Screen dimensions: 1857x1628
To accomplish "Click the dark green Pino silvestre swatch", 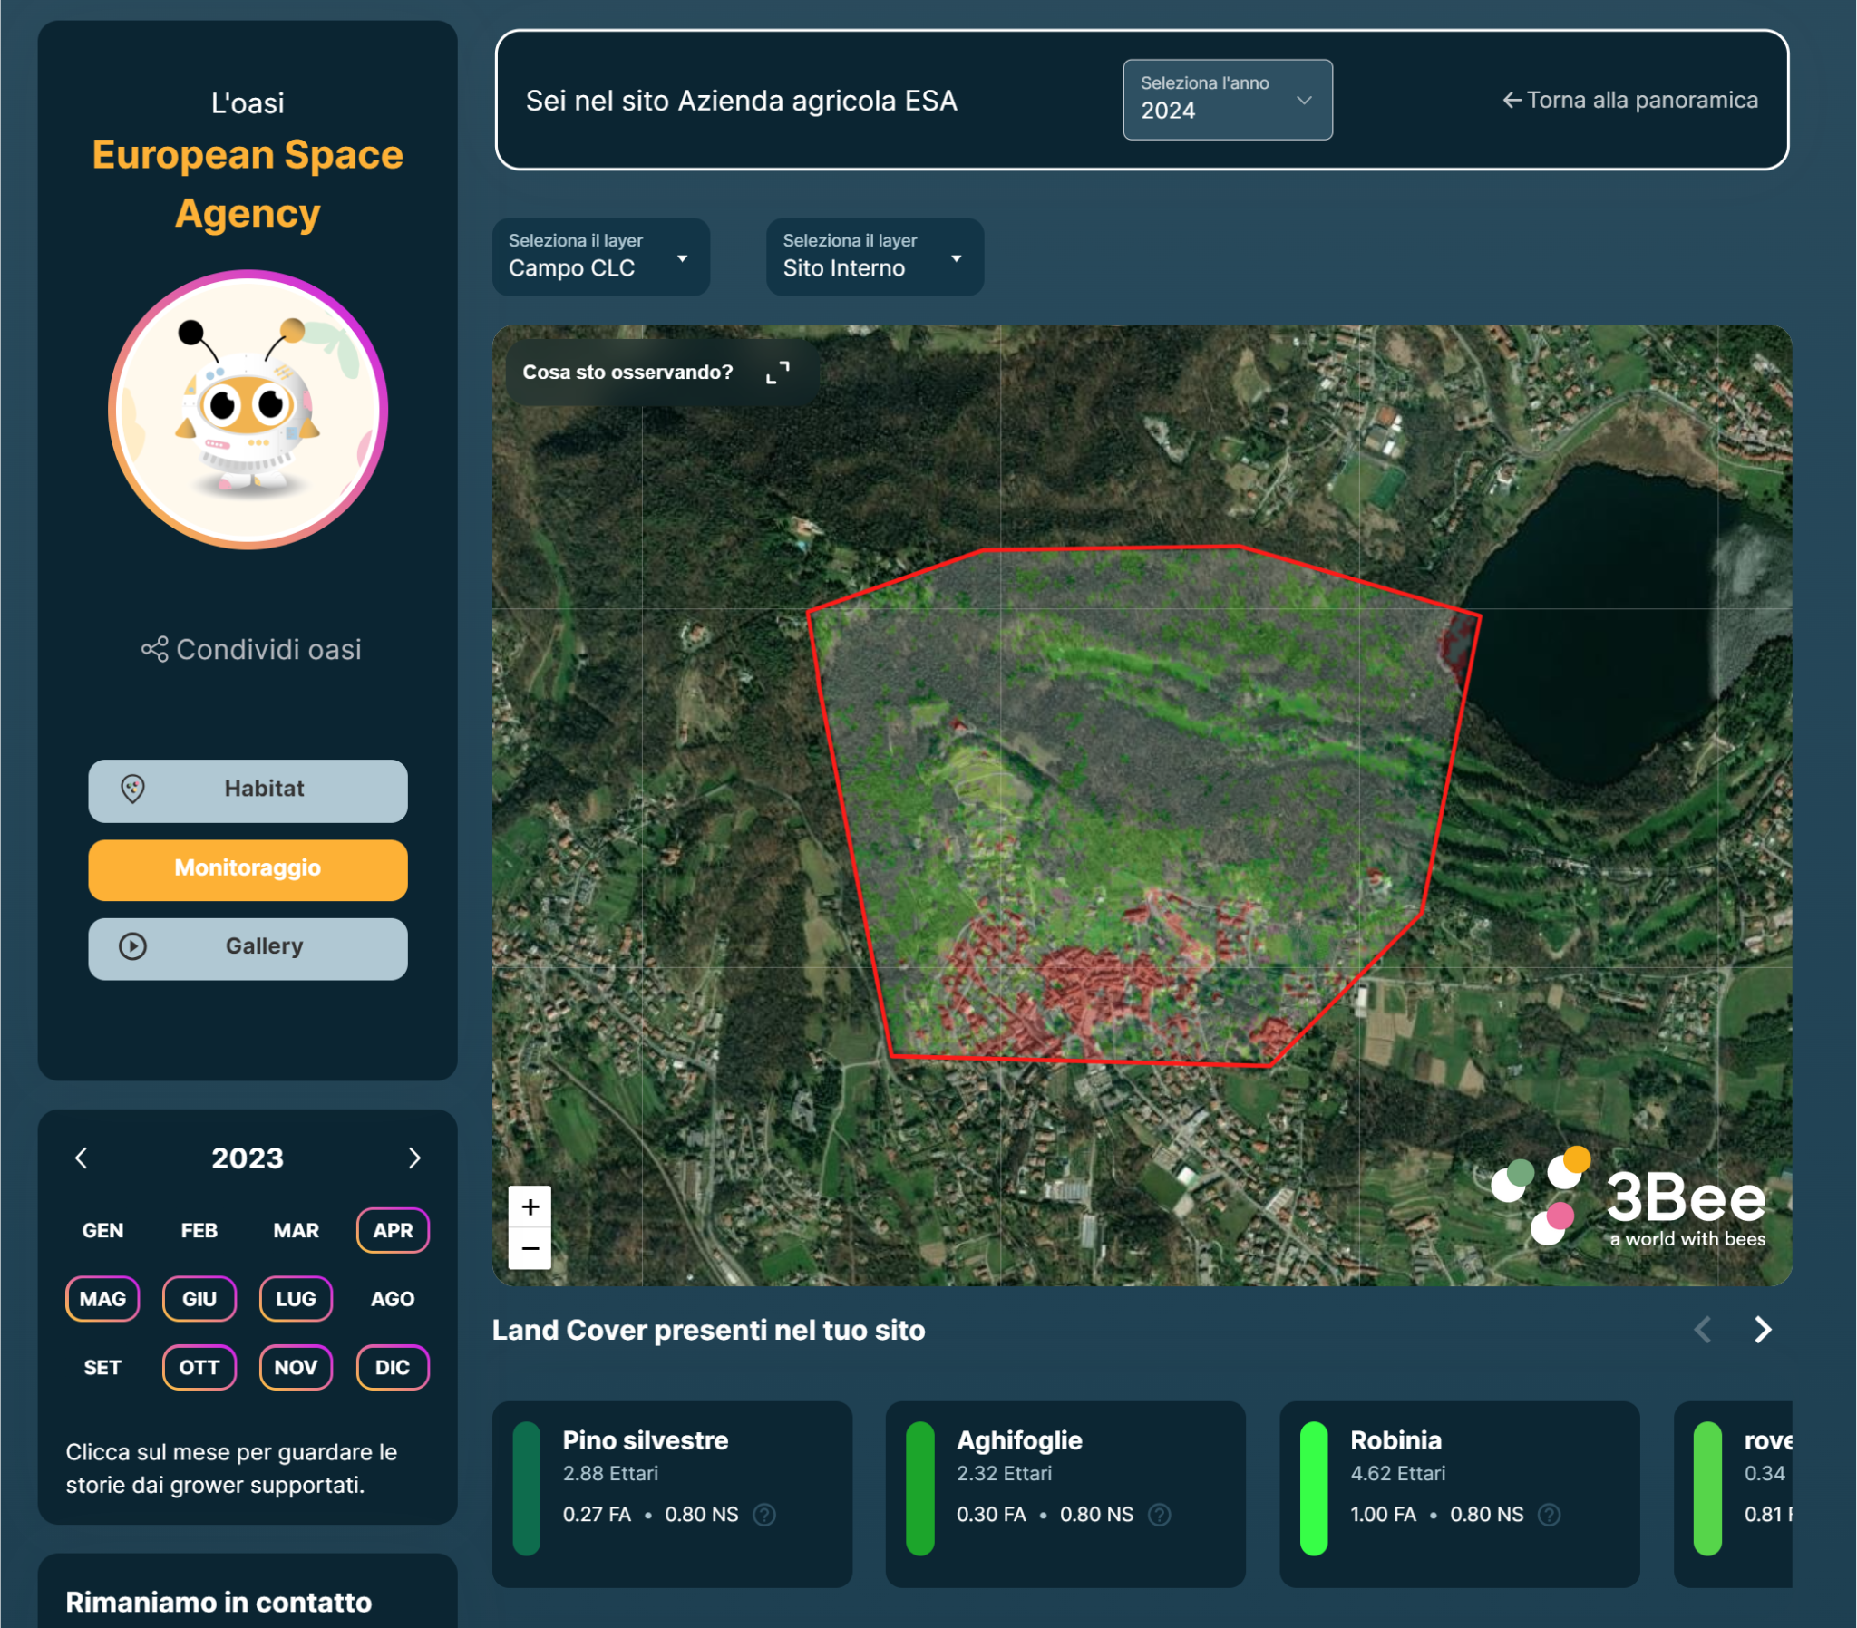I will [x=527, y=1489].
